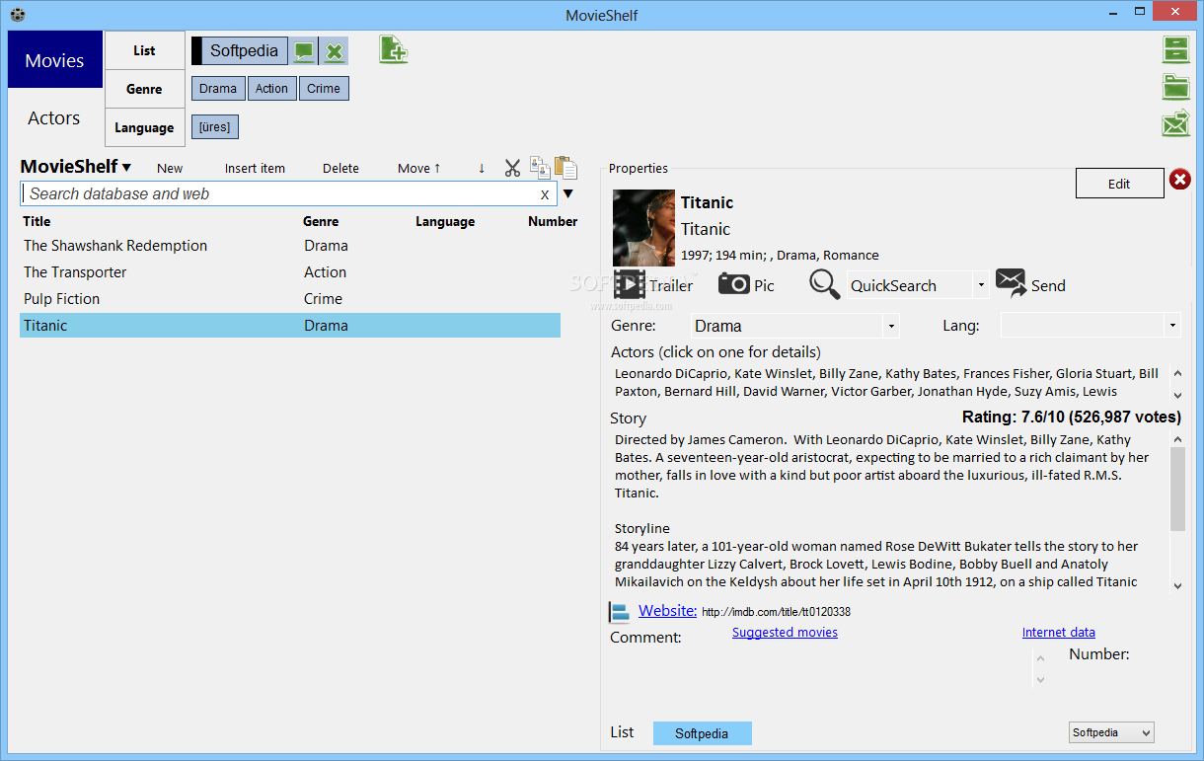1204x761 pixels.
Task: Expand the search options black arrow
Action: pos(567,193)
